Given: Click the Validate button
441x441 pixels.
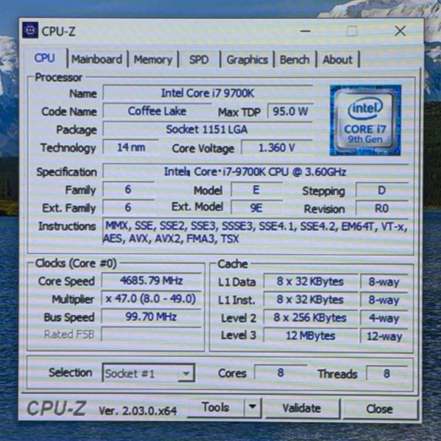Looking at the screenshot, I should click(302, 408).
